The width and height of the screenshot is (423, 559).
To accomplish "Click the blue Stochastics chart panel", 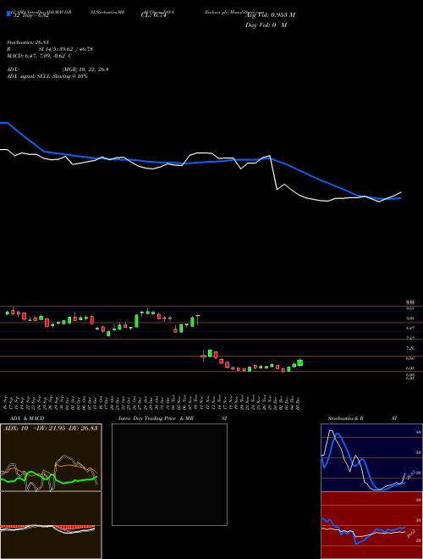I will point(372,457).
